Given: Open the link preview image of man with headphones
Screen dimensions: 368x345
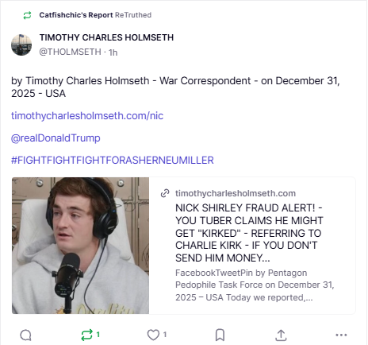Looking at the screenshot, I should click(x=80, y=246).
